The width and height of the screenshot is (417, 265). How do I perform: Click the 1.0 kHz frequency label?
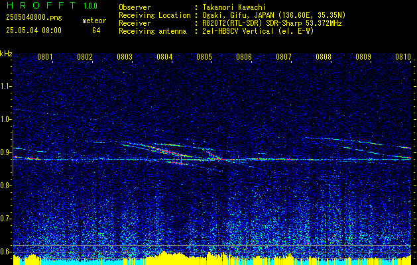(x=6, y=119)
